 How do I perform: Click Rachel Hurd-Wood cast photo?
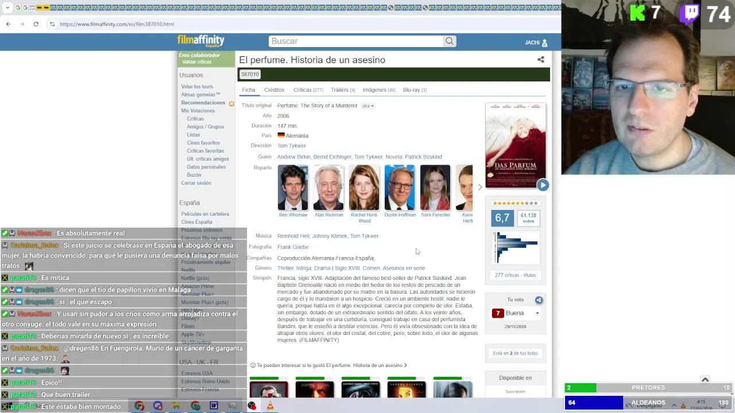pyautogui.click(x=364, y=188)
